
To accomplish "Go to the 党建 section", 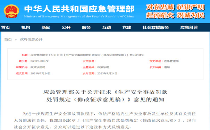I will tap(127, 27).
